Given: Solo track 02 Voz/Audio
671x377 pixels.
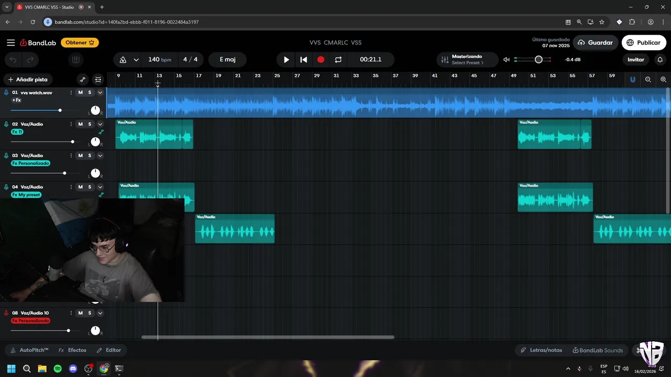Looking at the screenshot, I should click(90, 124).
